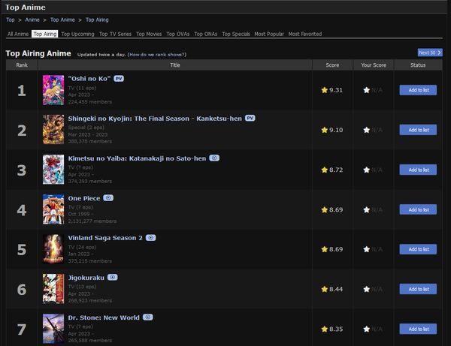Add One Piece to your list
This screenshot has width=451, height=346.
tap(417, 209)
